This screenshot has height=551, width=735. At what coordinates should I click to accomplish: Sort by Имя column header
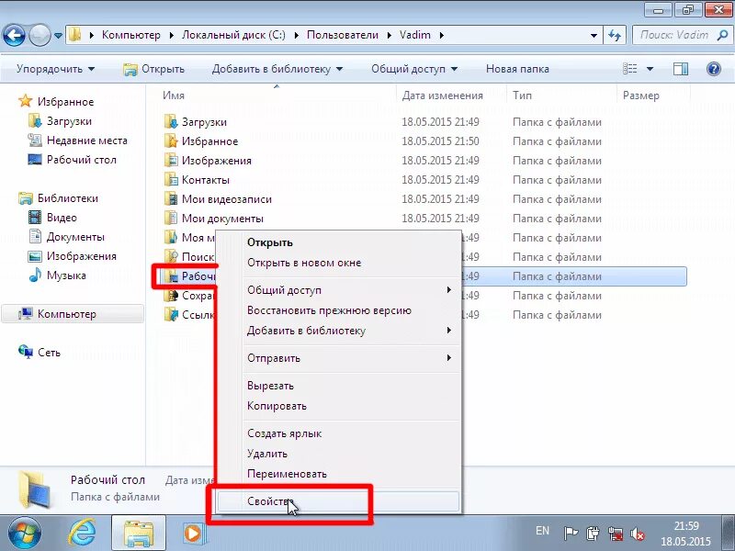click(x=277, y=96)
